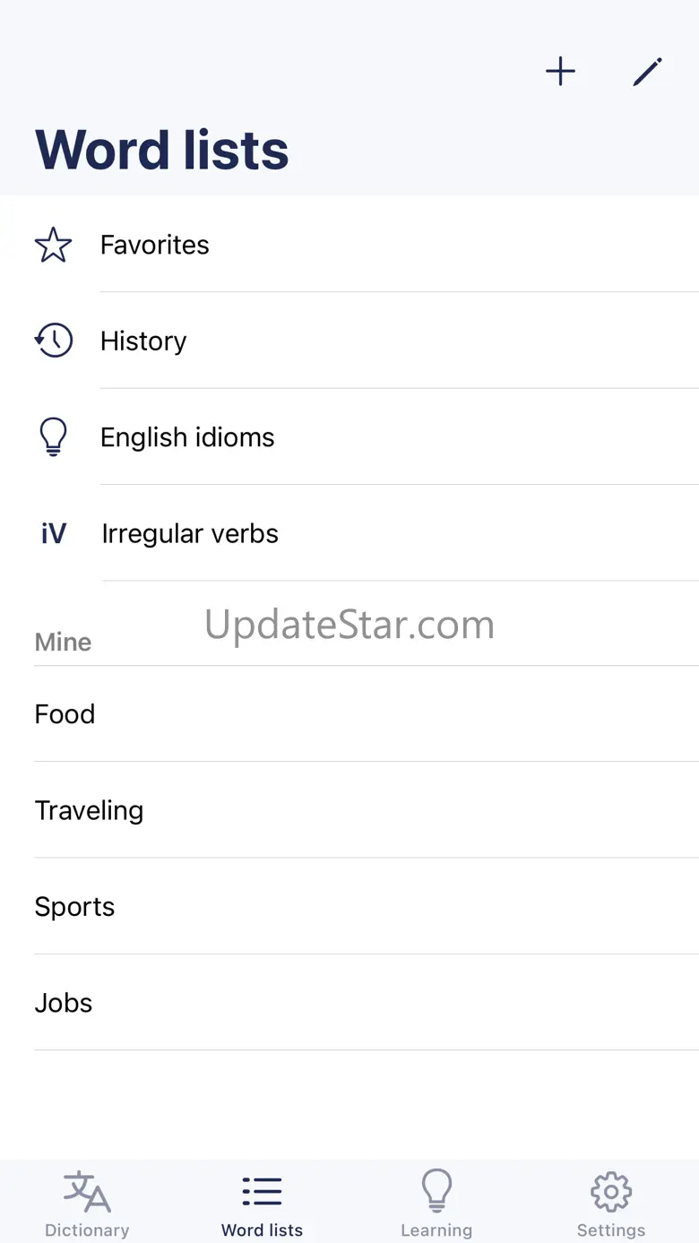
Task: Tap the Dictionary translate icon
Action: click(87, 1191)
